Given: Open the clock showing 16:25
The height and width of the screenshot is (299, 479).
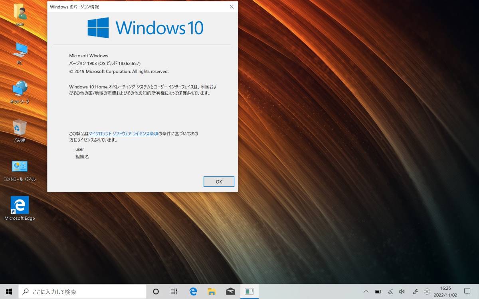Looking at the screenshot, I should pos(445,291).
